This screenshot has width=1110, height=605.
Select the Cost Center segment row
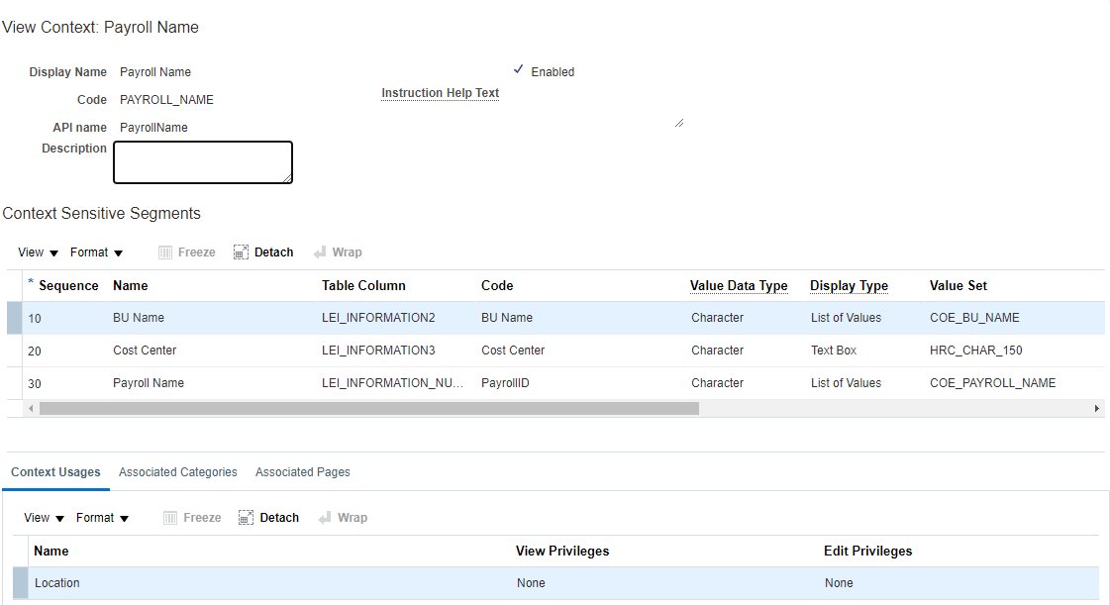[145, 351]
